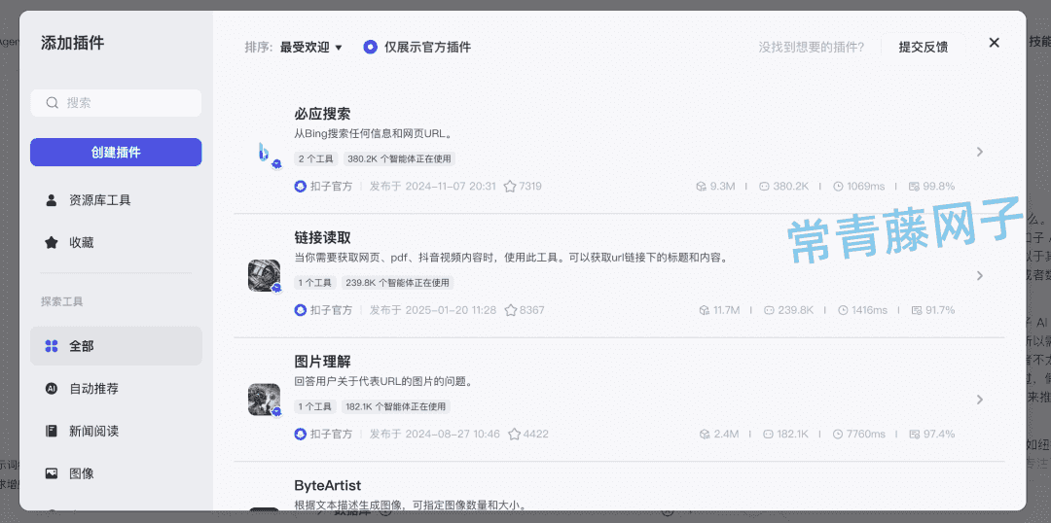Expand the 链接读取 row chevron

click(979, 275)
